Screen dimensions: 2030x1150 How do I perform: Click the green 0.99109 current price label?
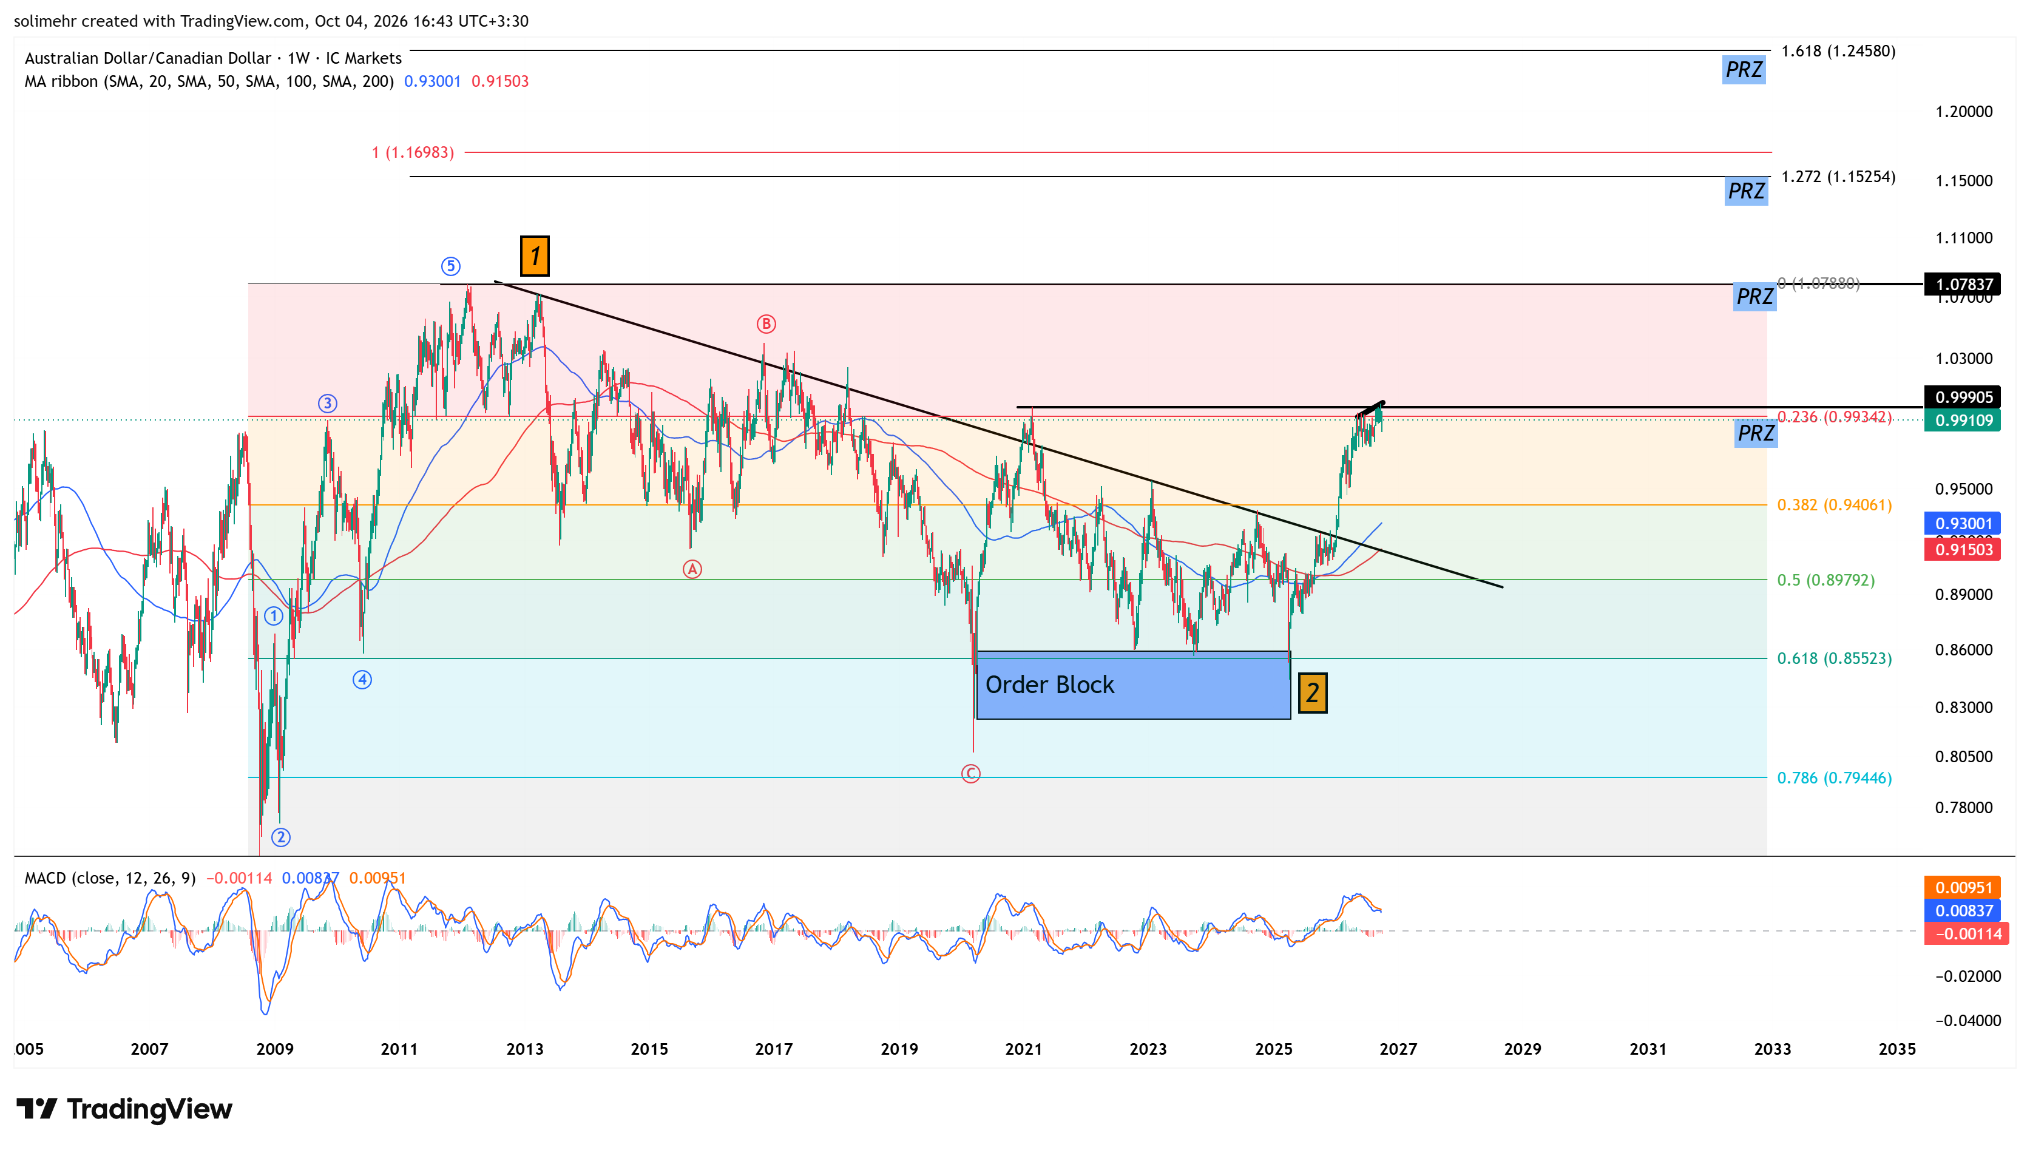click(1962, 420)
